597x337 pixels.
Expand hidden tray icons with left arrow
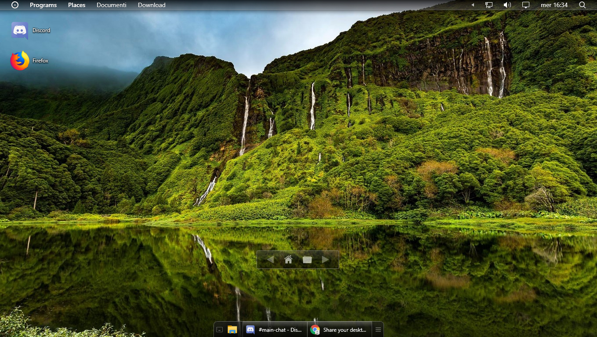pyautogui.click(x=473, y=5)
